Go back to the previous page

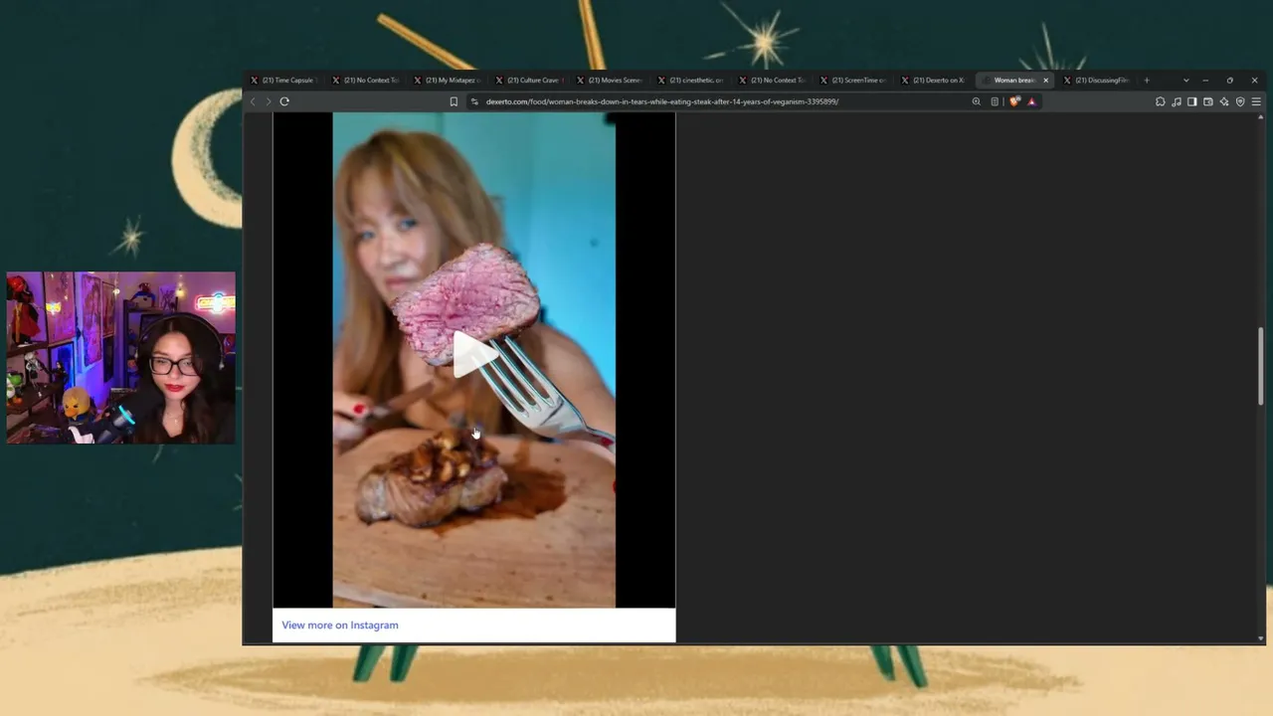[253, 101]
